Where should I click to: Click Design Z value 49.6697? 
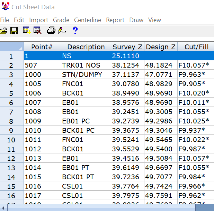point(161,168)
